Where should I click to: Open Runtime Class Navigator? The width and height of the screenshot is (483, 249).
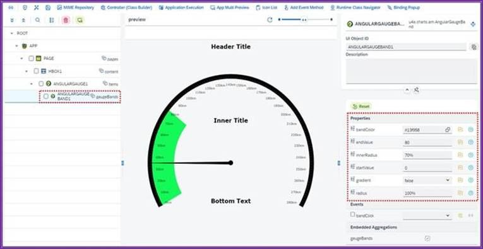coord(355,8)
